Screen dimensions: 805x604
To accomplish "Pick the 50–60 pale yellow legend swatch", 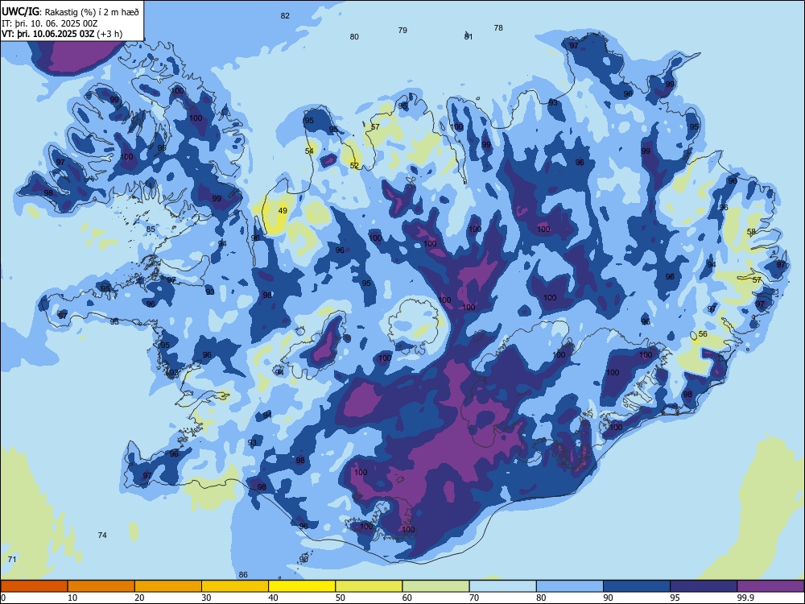I will pyautogui.click(x=369, y=586).
